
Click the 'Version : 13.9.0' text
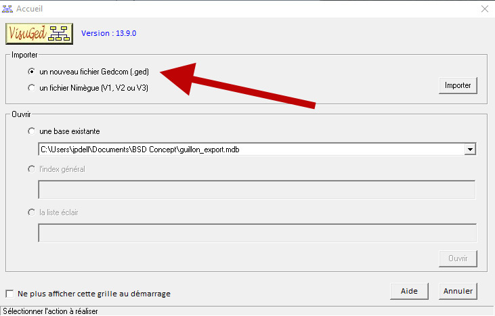pos(108,33)
